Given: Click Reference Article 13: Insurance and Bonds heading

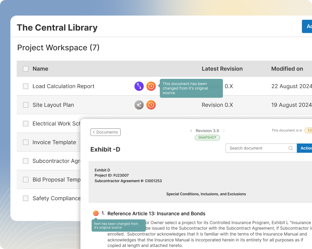Looking at the screenshot, I should click(x=156, y=213).
